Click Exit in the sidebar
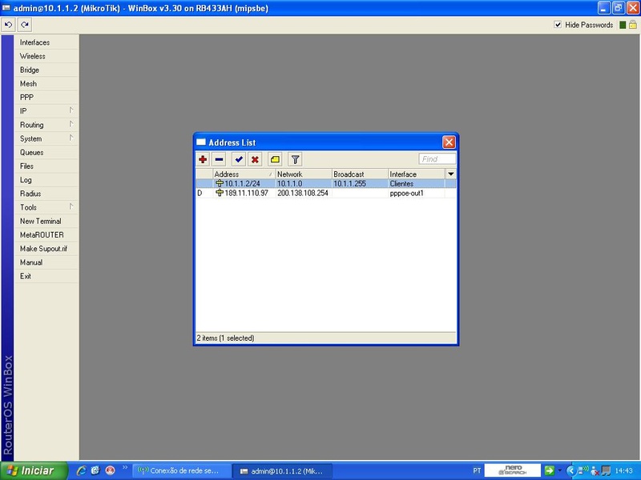This screenshot has height=480, width=641. point(46,276)
